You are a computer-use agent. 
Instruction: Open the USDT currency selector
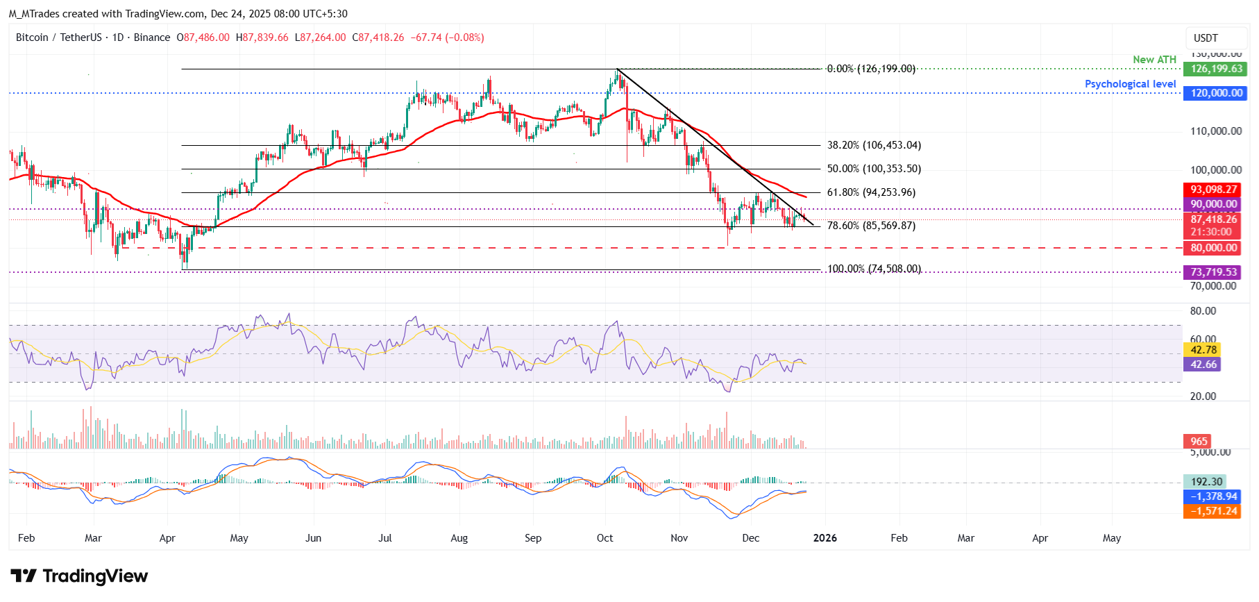point(1206,38)
